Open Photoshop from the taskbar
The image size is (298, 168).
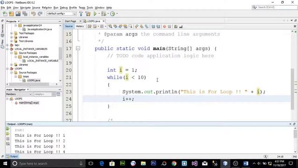(153, 163)
